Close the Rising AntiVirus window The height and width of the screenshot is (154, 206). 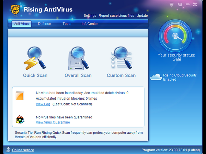[x=195, y=4]
